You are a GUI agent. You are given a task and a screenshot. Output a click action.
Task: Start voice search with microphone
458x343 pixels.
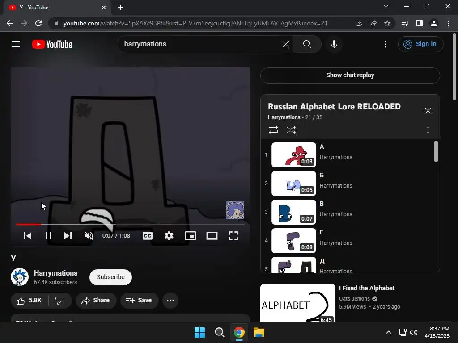click(334, 44)
